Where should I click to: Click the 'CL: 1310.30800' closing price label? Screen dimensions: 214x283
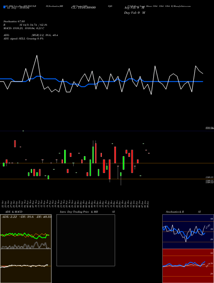coord(83,8)
